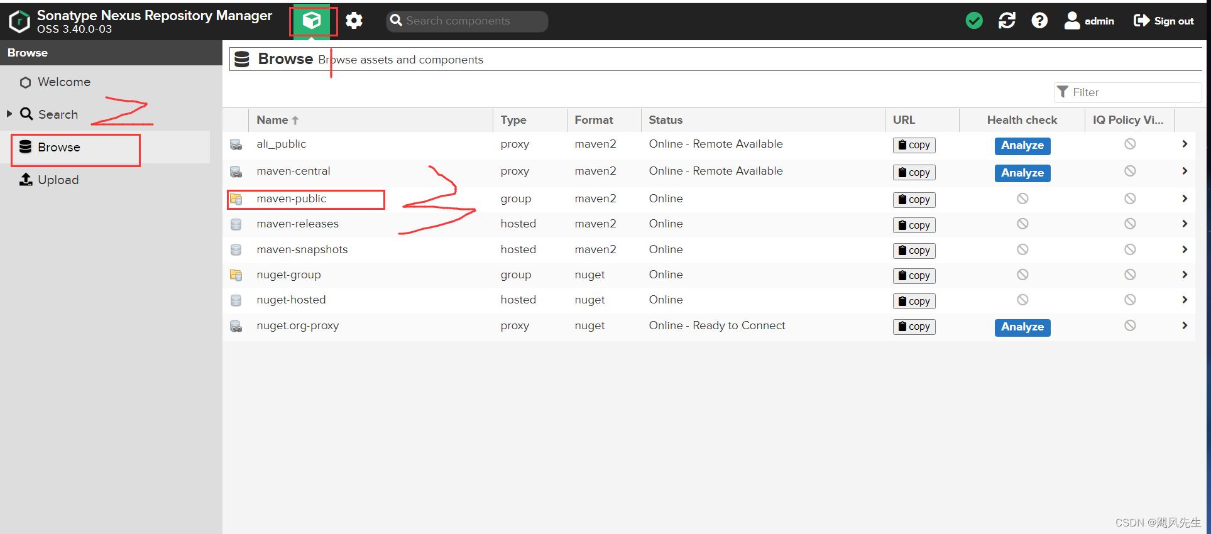This screenshot has height=534, width=1211.
Task: Expand maven-central row chevron
Action: [x=1185, y=171]
